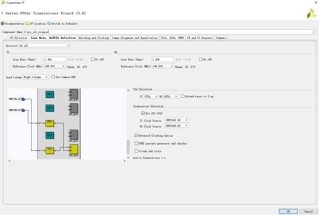
Task: Click the vertical scrollbar thumb of diagram
Action: [x=128, y=147]
